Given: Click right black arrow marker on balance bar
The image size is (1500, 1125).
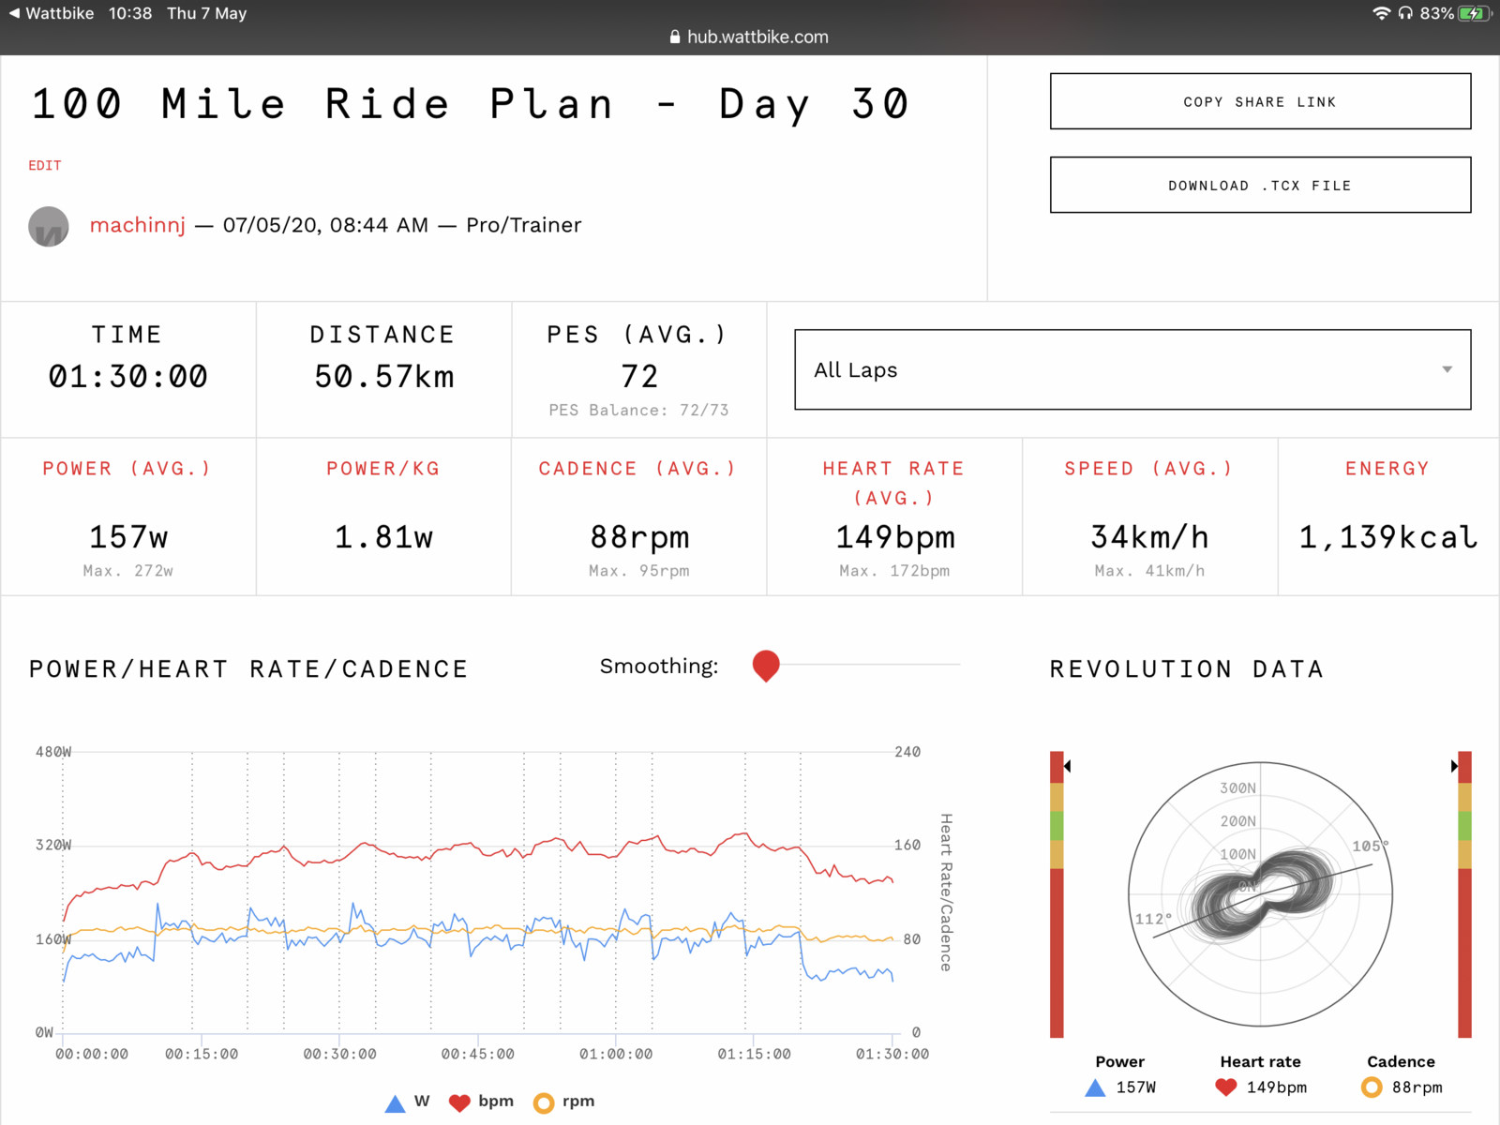Looking at the screenshot, I should pyautogui.click(x=1454, y=766).
